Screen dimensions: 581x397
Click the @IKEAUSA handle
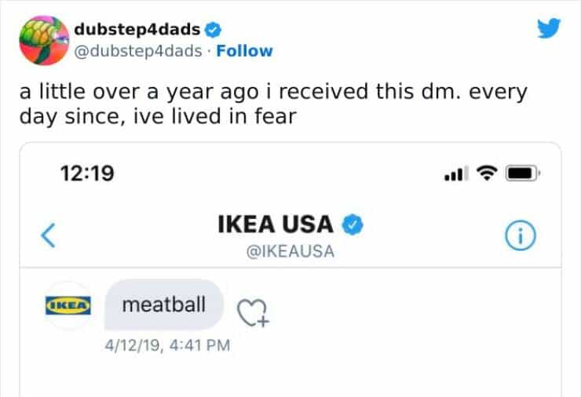289,252
